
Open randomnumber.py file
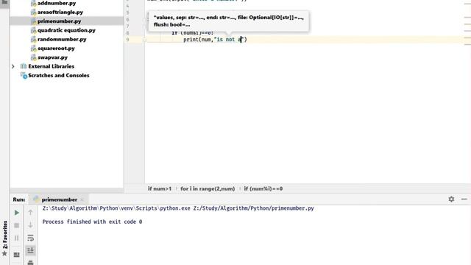click(62, 39)
